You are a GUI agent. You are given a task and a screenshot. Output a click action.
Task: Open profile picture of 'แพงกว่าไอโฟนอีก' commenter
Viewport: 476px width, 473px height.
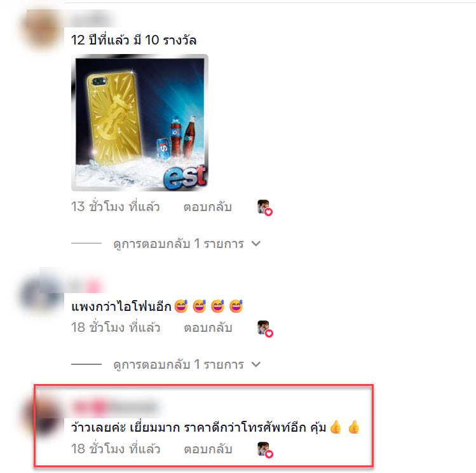pyautogui.click(x=41, y=294)
